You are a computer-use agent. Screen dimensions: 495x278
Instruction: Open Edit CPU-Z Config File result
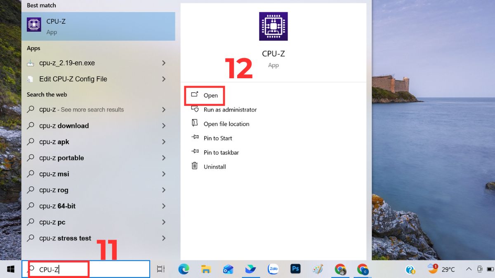(x=73, y=79)
